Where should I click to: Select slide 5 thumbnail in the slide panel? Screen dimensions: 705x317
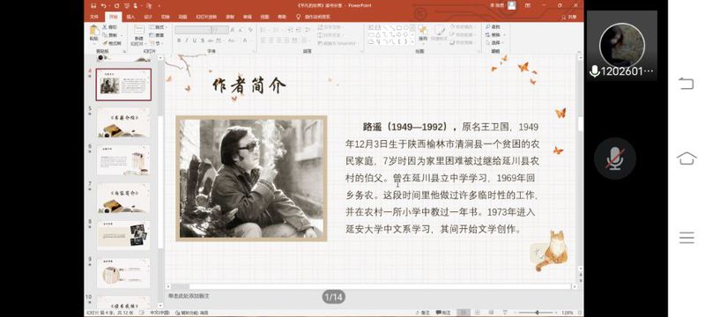pos(123,122)
